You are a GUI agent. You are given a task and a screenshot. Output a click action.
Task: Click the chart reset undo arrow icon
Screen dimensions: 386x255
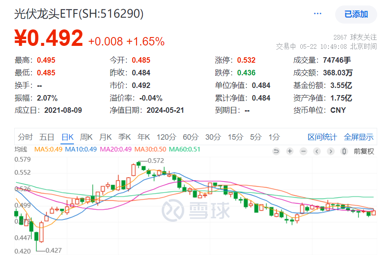pos(276,151)
